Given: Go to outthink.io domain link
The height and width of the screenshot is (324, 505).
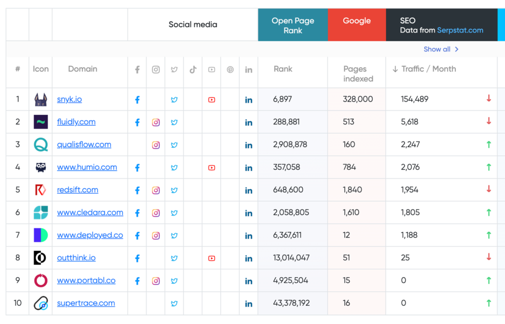Looking at the screenshot, I should 76,257.
